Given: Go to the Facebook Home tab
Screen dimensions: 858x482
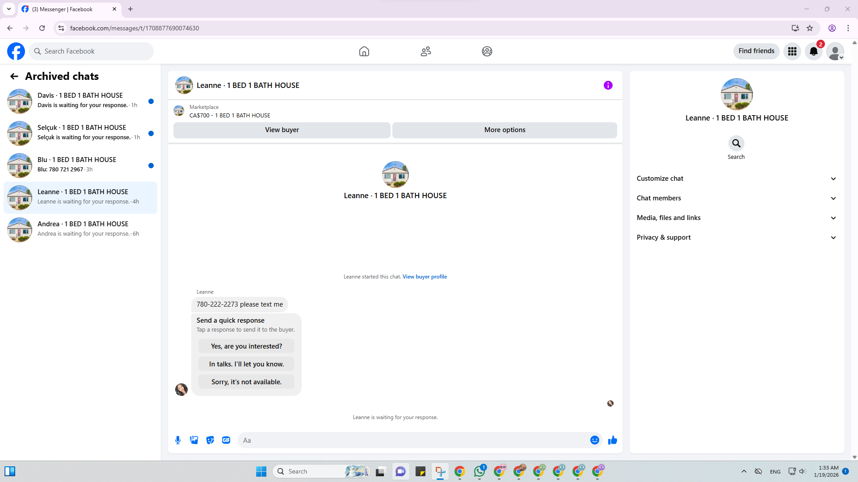Looking at the screenshot, I should pyautogui.click(x=364, y=51).
